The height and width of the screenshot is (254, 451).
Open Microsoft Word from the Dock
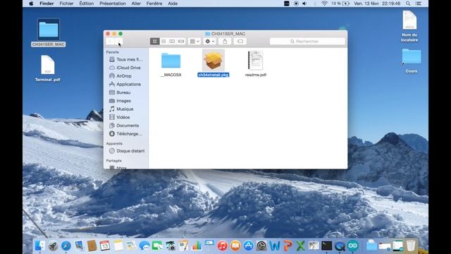275,246
